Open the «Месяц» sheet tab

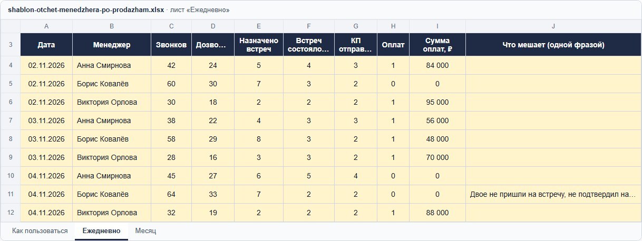[145, 231]
